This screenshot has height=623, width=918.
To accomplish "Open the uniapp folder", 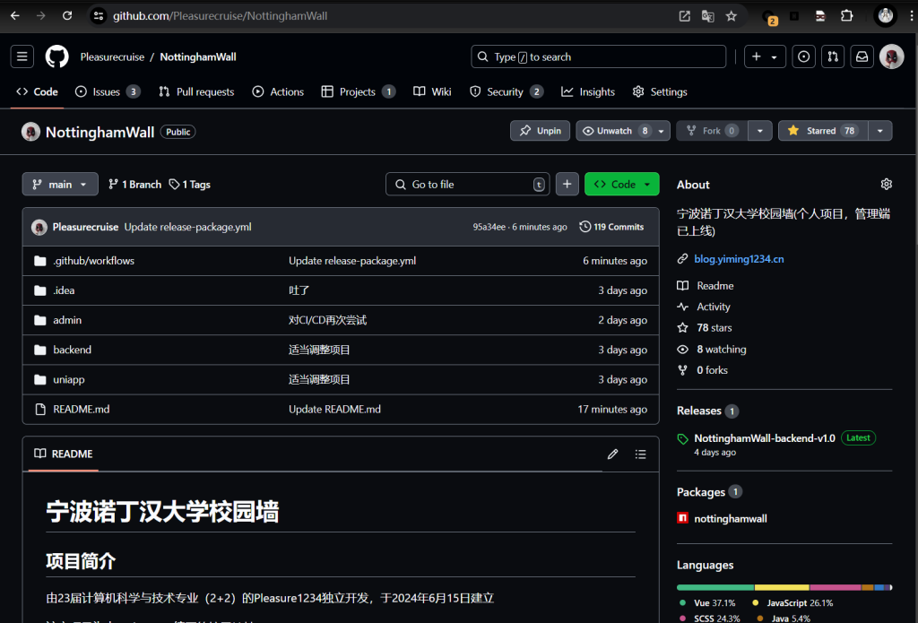I will point(68,379).
